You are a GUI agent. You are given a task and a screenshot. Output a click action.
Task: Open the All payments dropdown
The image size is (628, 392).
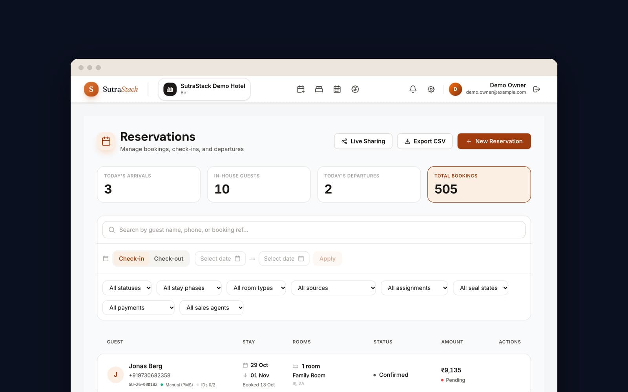(139, 308)
